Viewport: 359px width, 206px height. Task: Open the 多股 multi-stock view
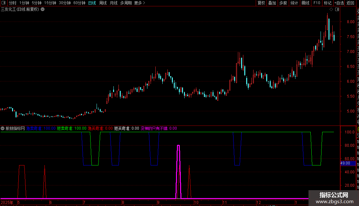click(283, 3)
